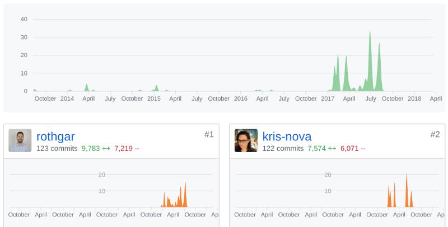Click the #2 rank badge on kris-nova card
Viewport: 448px width, 227px height.
point(435,134)
